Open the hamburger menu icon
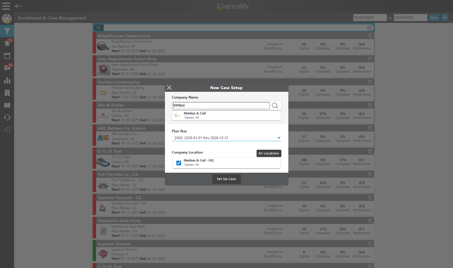 (x=6, y=6)
